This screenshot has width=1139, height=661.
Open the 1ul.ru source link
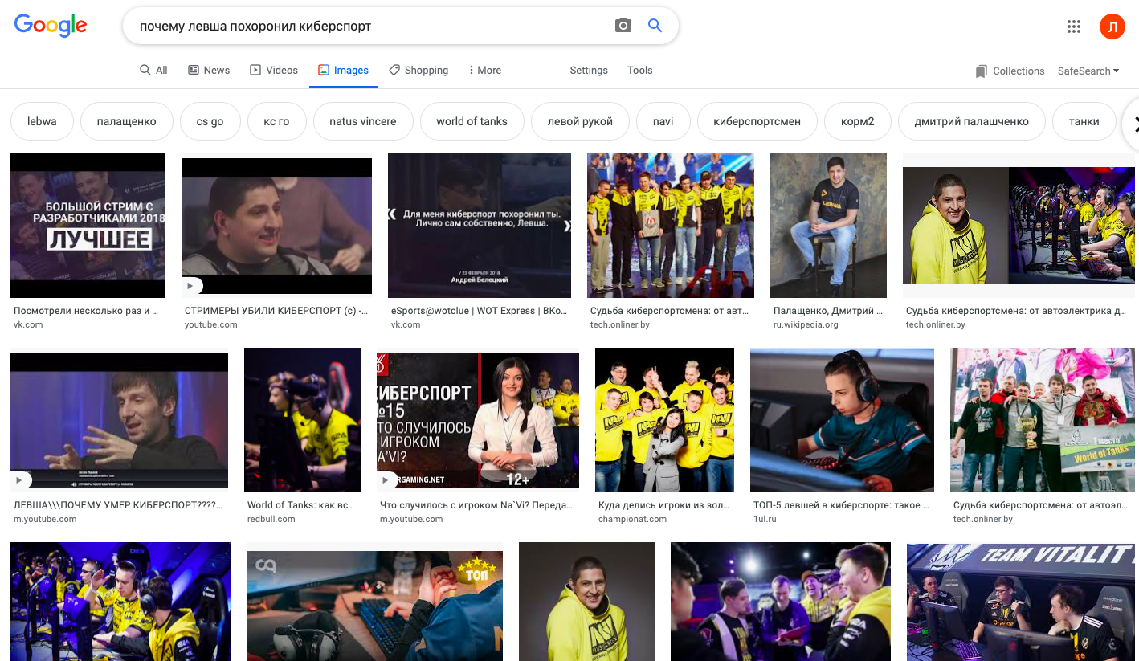coord(764,519)
